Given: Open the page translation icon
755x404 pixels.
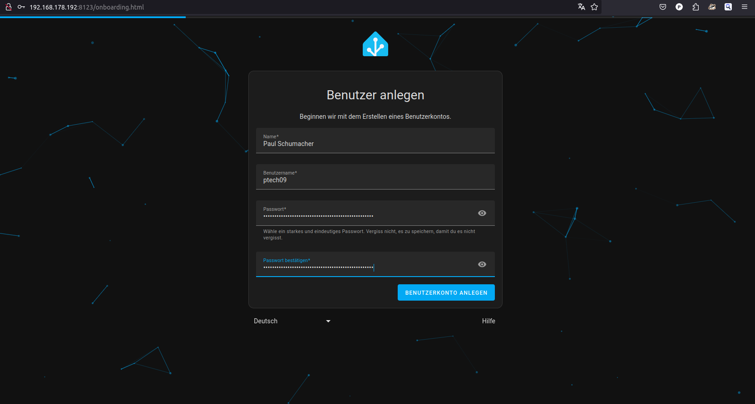Looking at the screenshot, I should [x=581, y=7].
